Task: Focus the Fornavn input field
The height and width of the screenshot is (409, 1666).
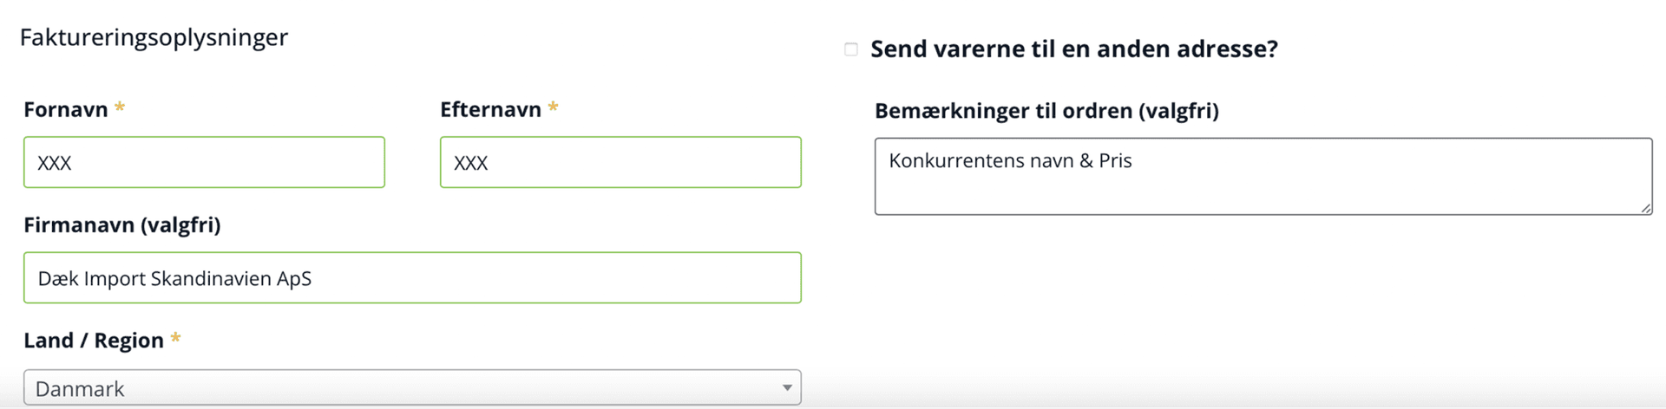Action: 204,162
